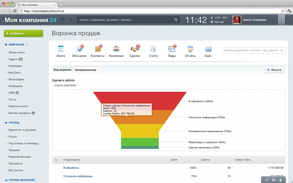Viewport: 293px width, 183px height.
Task: Click the help question mark icon
Action: 282,20
